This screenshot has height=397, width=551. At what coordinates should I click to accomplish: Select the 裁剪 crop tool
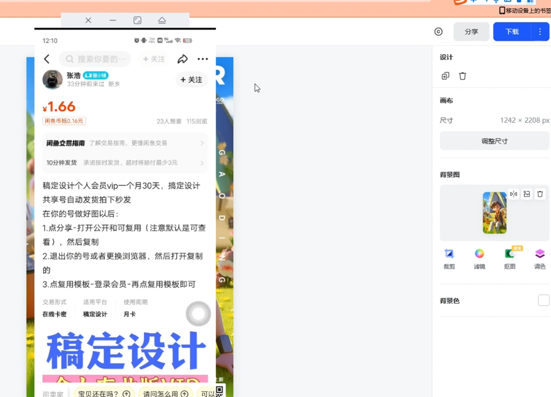(449, 258)
